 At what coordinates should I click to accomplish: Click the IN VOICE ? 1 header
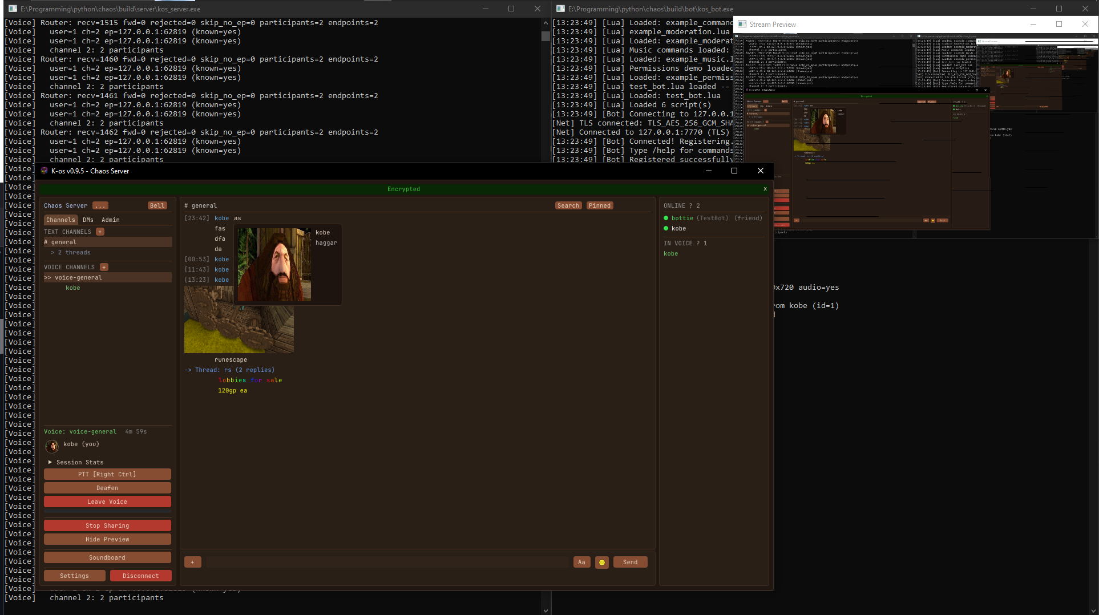(685, 244)
